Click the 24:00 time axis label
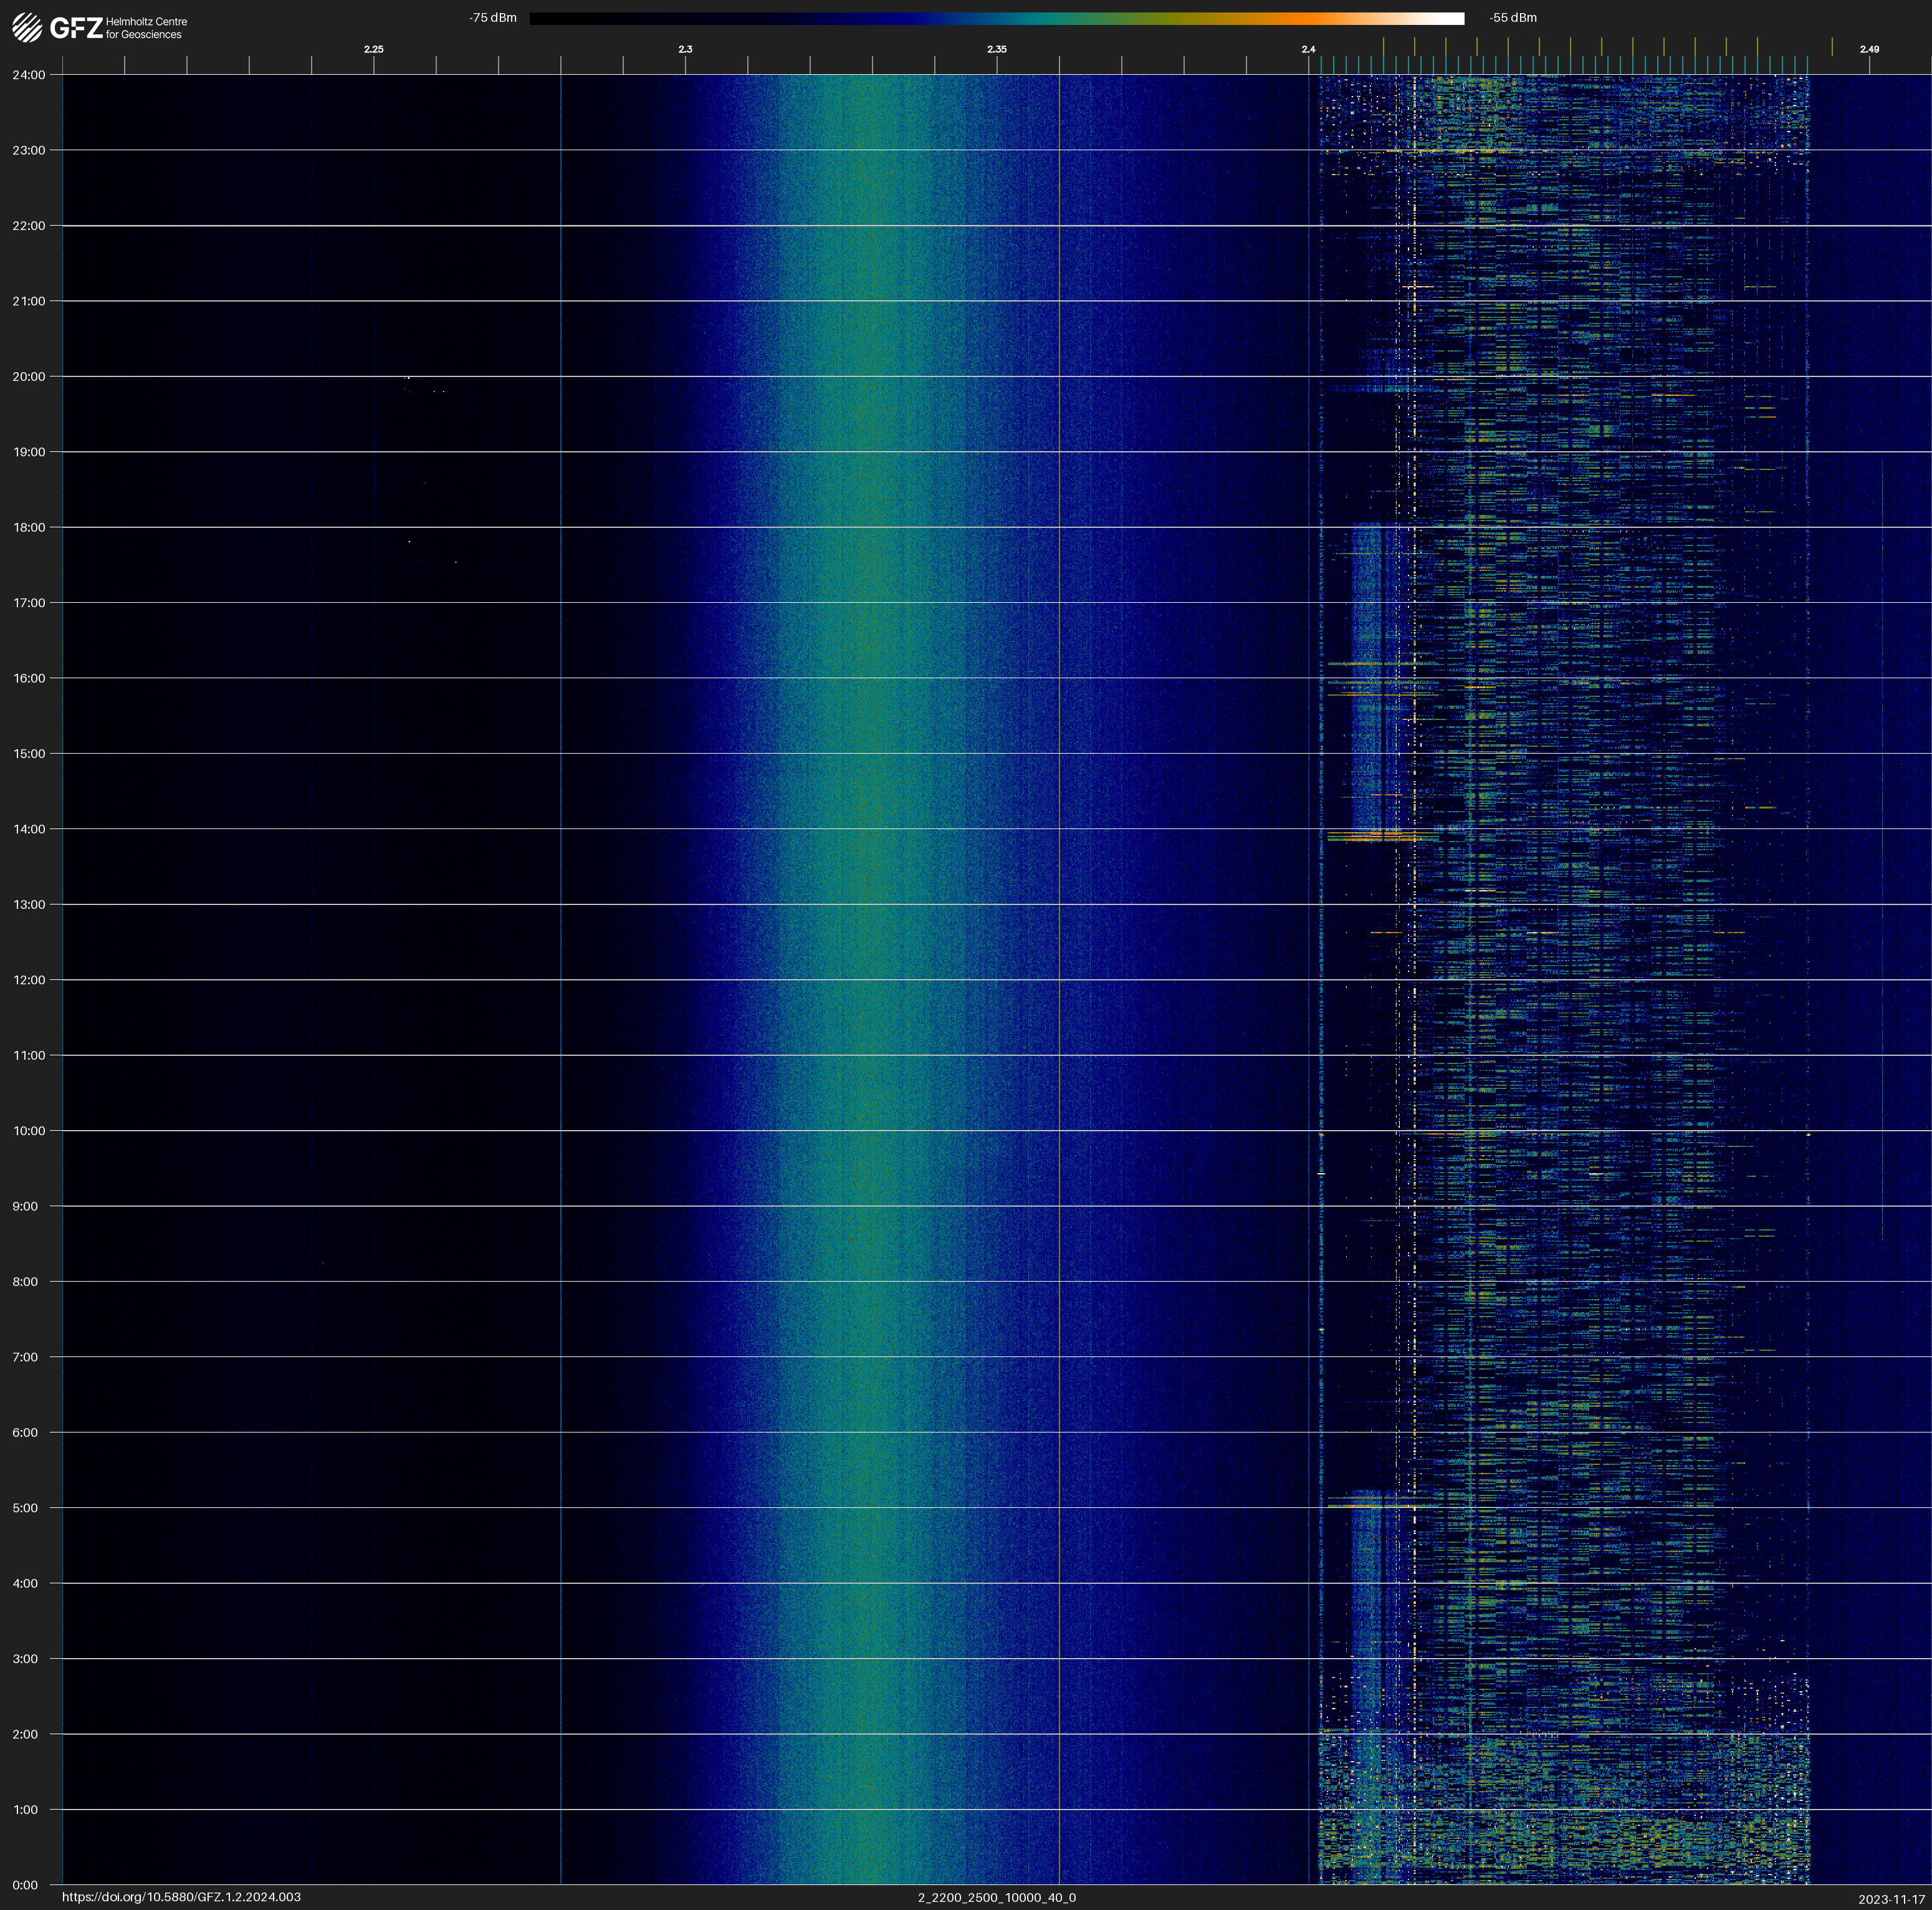Viewport: 1932px width, 1910px height. [x=29, y=75]
